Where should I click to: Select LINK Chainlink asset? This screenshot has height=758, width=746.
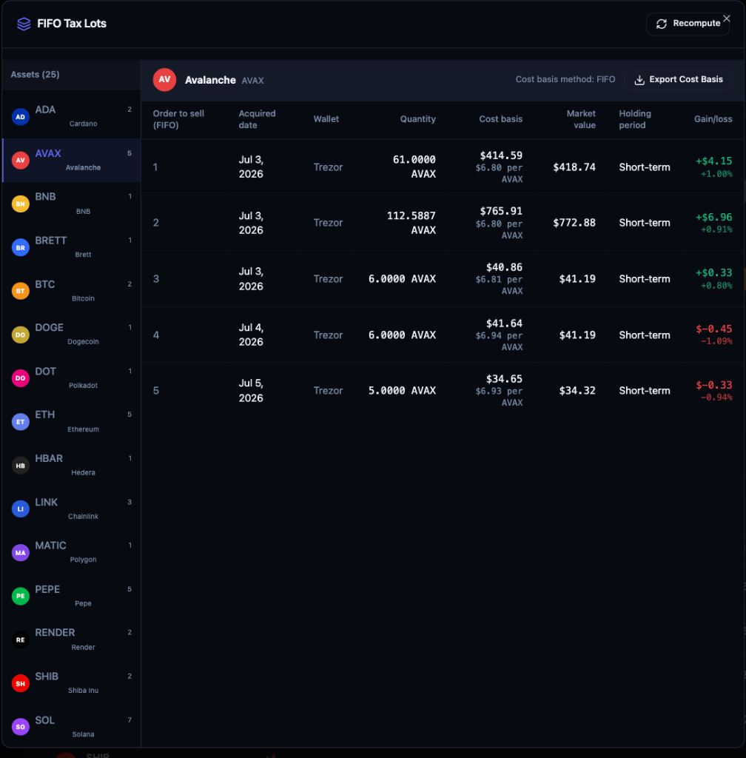(72, 509)
